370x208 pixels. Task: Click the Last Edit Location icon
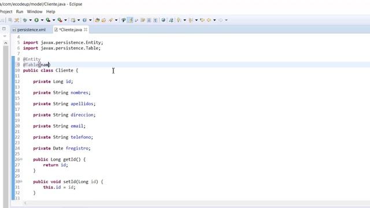202,20
